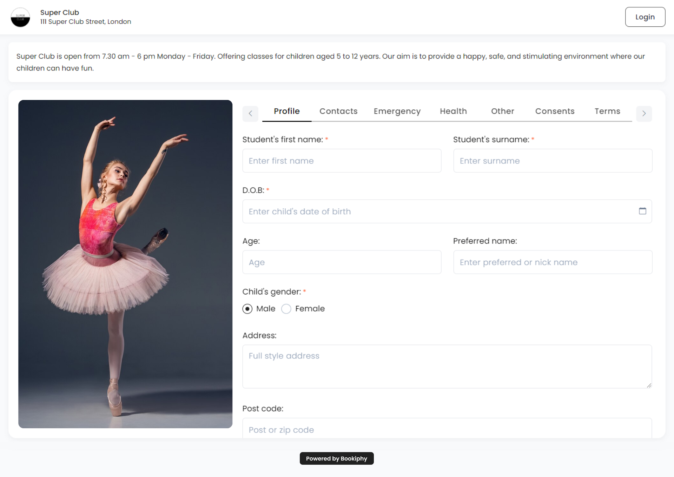
Task: Open the Emergency tab
Action: coord(397,111)
